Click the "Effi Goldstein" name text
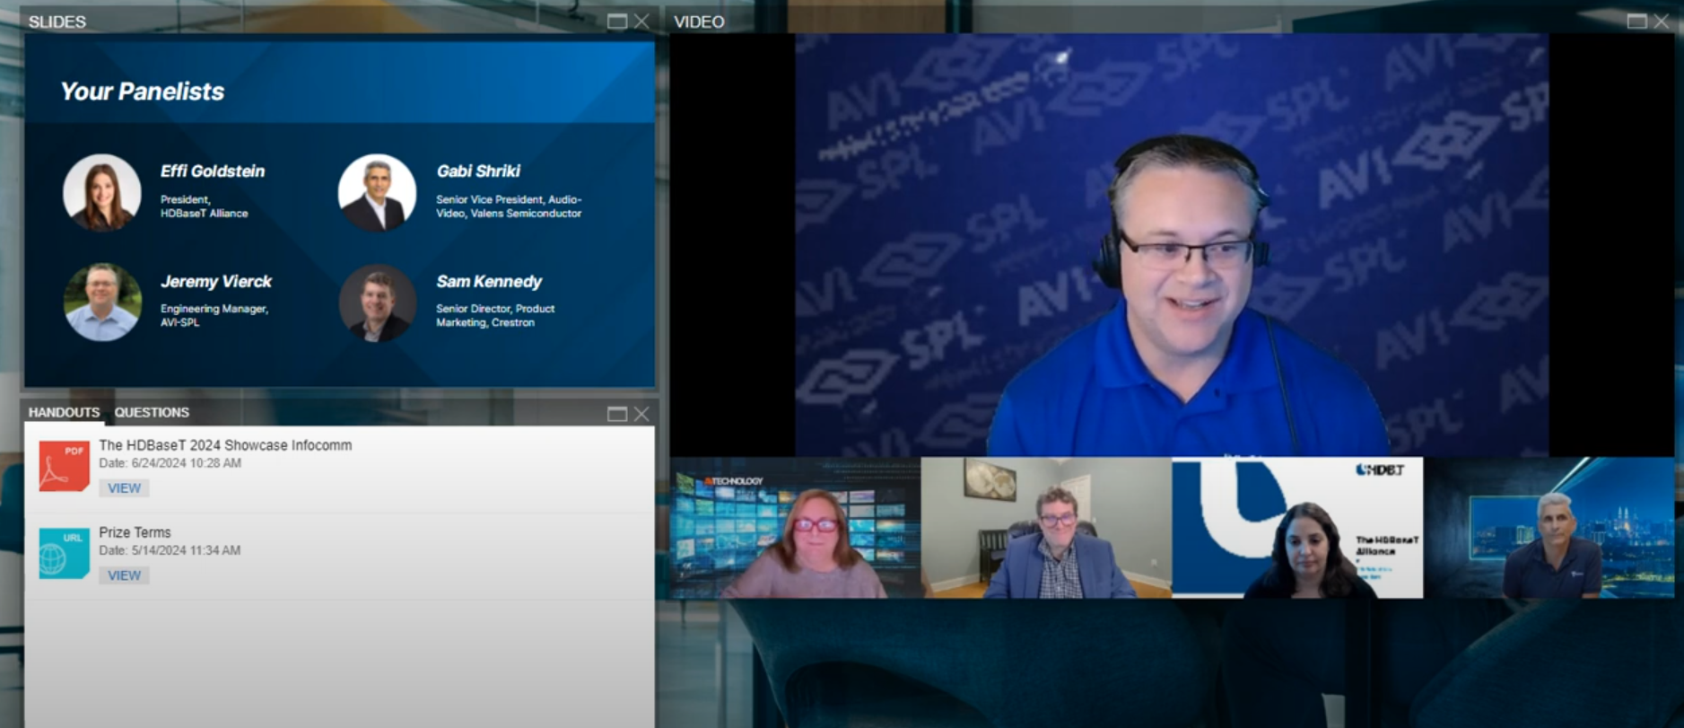This screenshot has height=728, width=1684. 213,171
